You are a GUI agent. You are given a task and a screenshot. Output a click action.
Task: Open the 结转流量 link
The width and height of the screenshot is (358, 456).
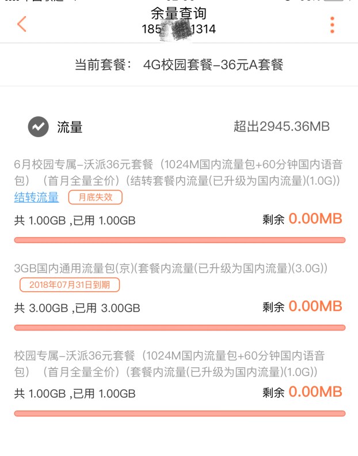(x=36, y=197)
